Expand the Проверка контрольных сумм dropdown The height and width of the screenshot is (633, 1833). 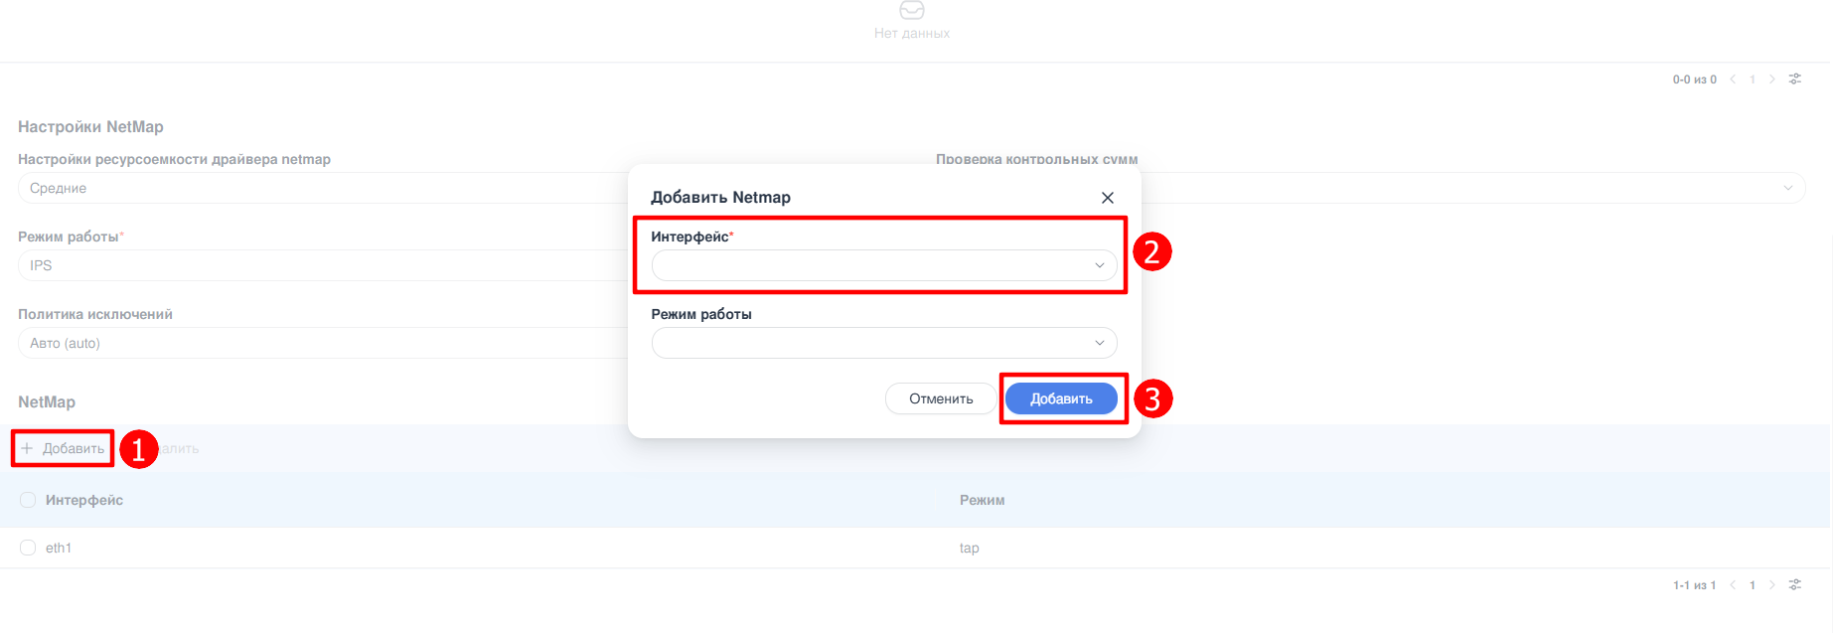(x=1470, y=188)
